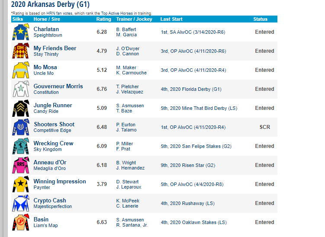
Task: Click jockey M. Garcia
Action: pos(126,35)
